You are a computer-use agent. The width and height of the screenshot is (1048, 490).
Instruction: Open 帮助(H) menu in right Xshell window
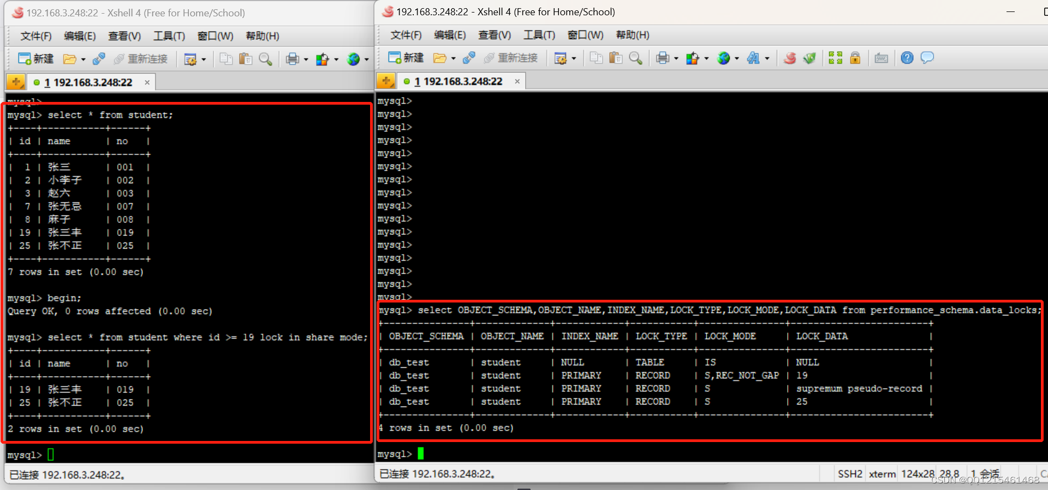click(633, 35)
